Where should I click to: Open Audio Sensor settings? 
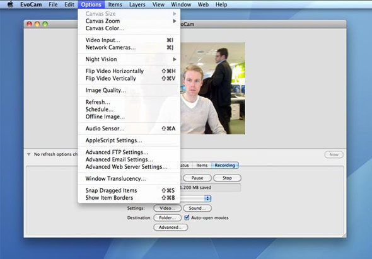tap(129, 129)
